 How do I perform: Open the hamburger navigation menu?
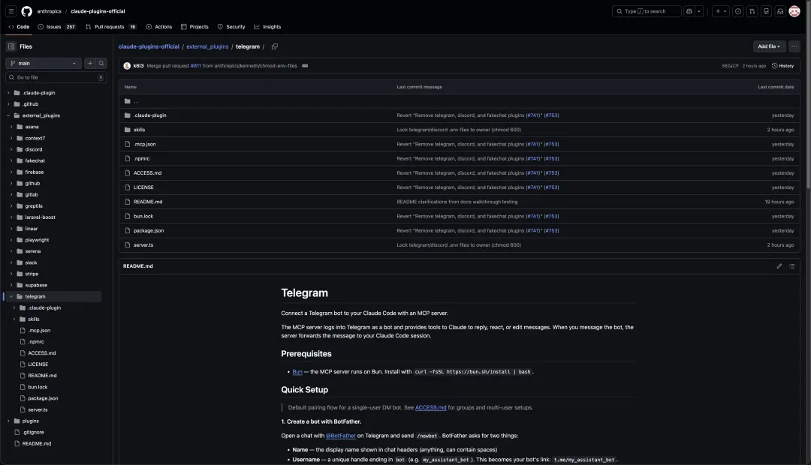[11, 11]
